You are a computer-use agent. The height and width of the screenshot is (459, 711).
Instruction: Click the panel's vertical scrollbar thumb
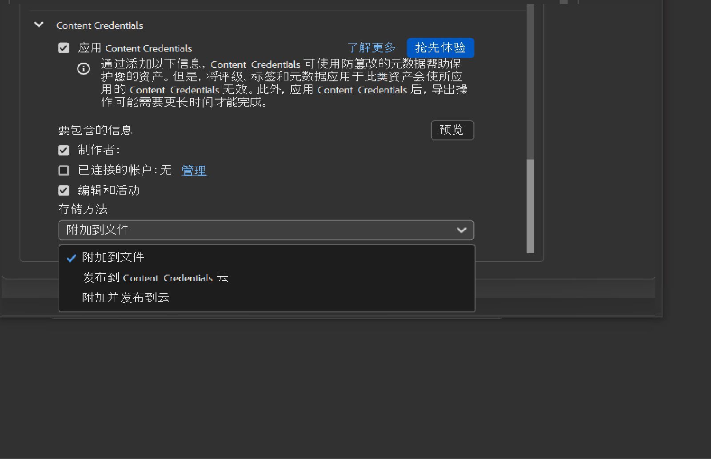(x=530, y=206)
